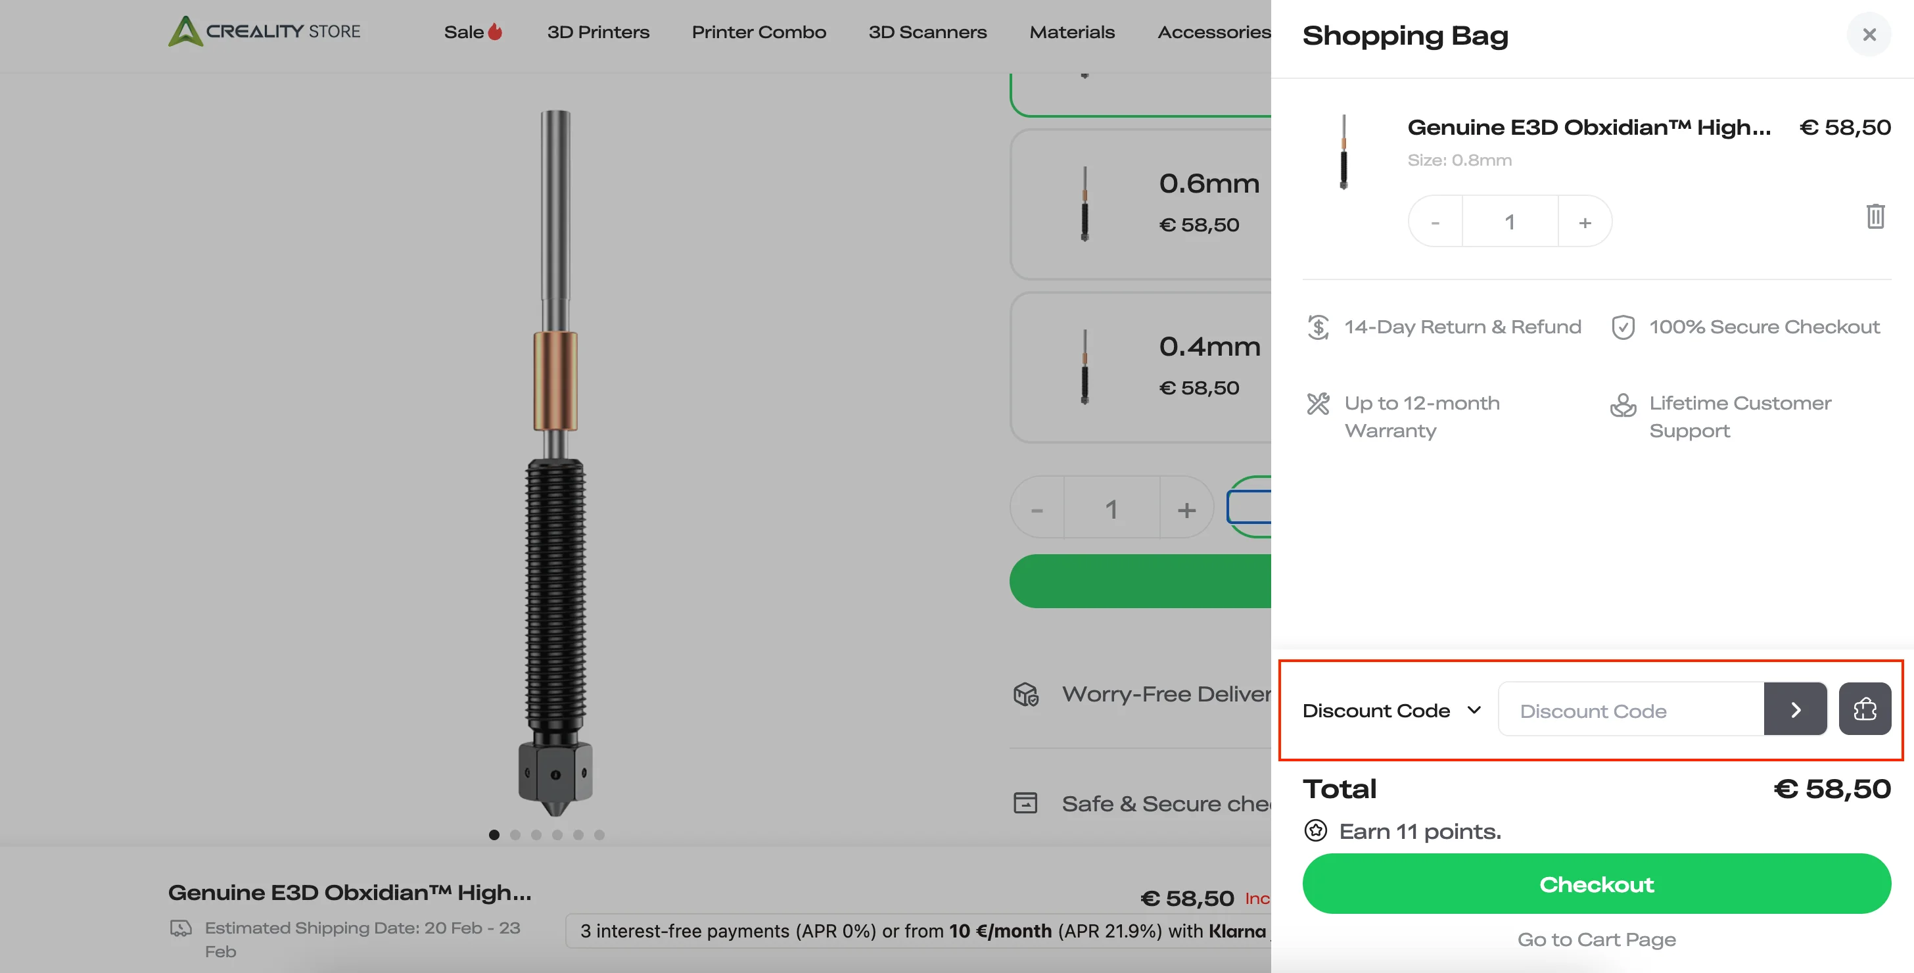The image size is (1914, 973).
Task: Click the cart item nozzle thumbnail
Action: coord(1343,153)
